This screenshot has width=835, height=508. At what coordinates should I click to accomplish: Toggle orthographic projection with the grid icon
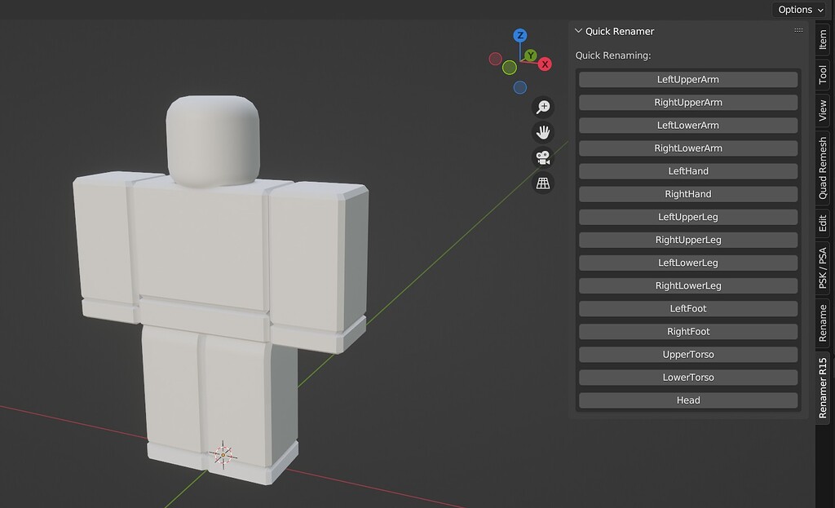pyautogui.click(x=544, y=183)
